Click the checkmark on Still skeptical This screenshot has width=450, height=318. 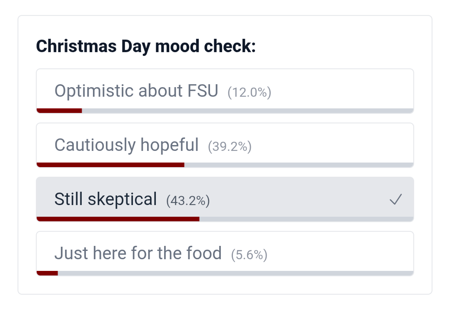(395, 200)
